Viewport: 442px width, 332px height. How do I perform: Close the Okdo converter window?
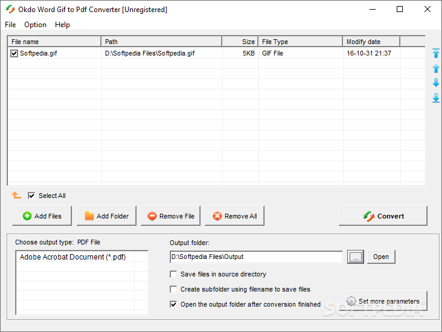tap(428, 9)
